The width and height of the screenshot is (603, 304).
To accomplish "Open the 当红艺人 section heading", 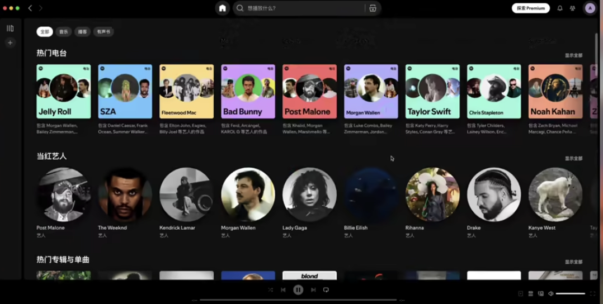I will [51, 156].
